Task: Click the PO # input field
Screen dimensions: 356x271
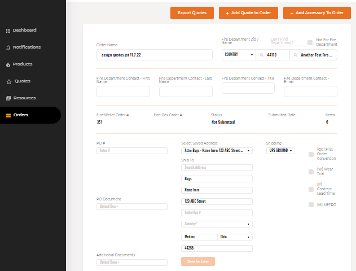Action: [132, 151]
